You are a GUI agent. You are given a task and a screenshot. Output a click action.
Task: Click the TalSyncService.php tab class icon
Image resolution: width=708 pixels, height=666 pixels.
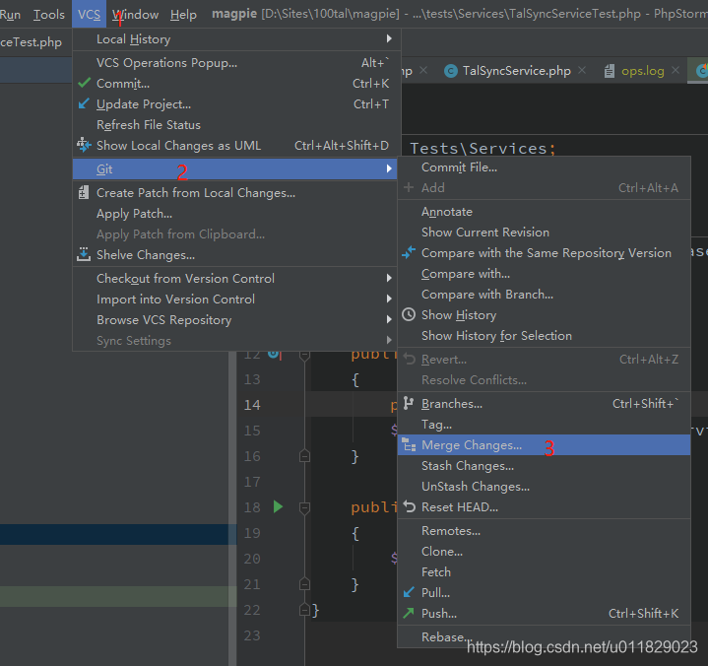(451, 71)
